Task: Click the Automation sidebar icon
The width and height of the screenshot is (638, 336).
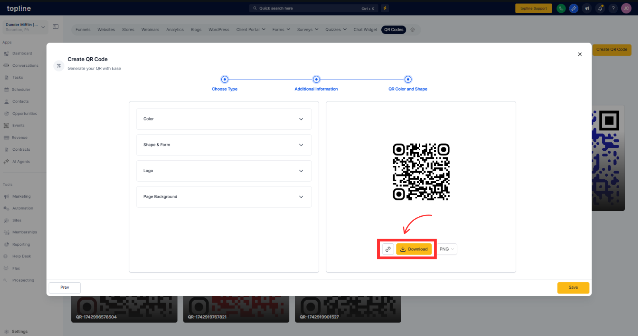Action: (6, 208)
